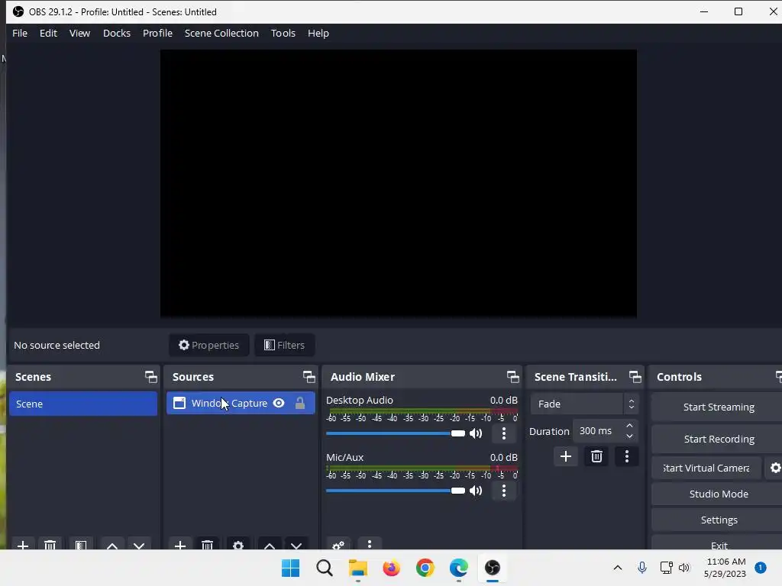Viewport: 782px width, 586px height.
Task: Click the Filters button
Action: click(284, 345)
